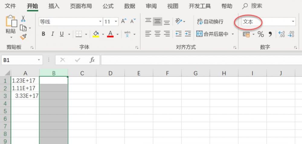Apply yellow fill color
The image size is (302, 144).
[96, 34]
